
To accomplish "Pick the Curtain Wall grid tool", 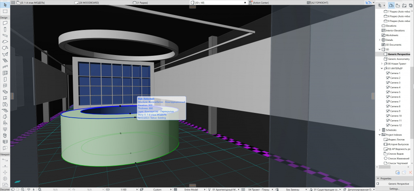I will click(5, 73).
